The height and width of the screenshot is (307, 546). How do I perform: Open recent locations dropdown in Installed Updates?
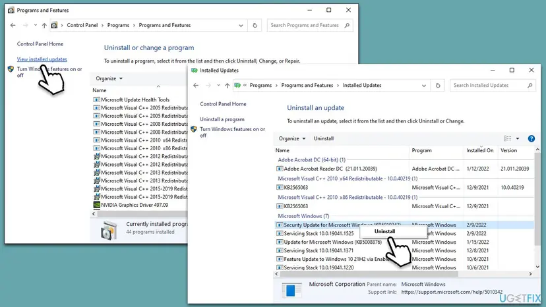point(218,85)
